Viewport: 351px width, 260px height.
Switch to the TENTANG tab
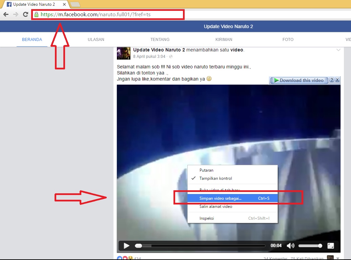[160, 39]
